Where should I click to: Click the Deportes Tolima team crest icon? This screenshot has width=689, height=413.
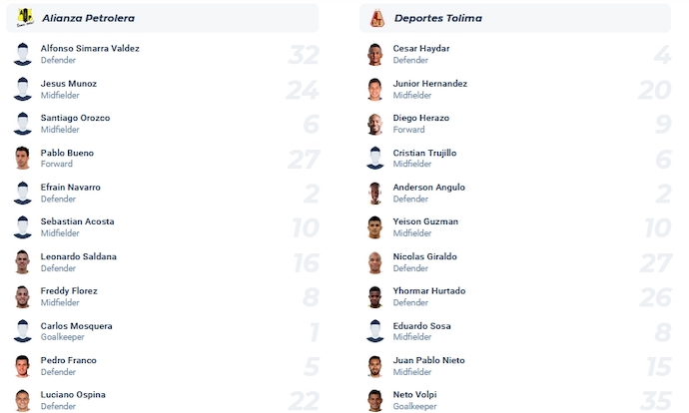(x=376, y=18)
